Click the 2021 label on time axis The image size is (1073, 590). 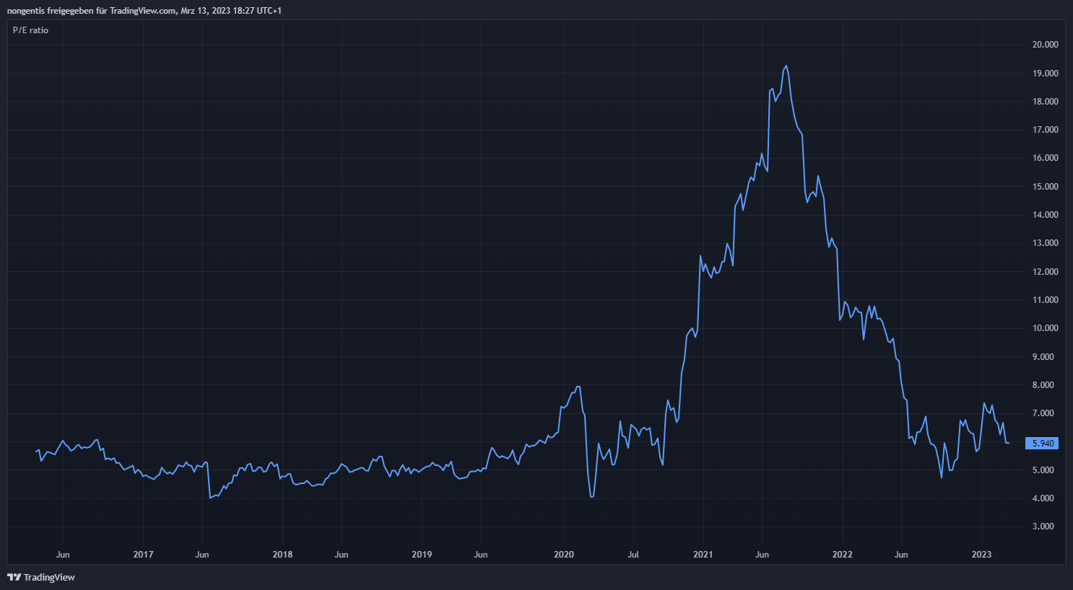(x=703, y=555)
